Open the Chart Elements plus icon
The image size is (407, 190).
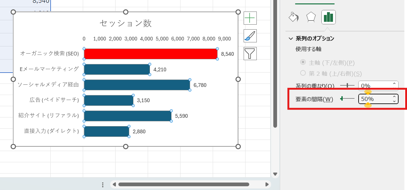(x=250, y=18)
